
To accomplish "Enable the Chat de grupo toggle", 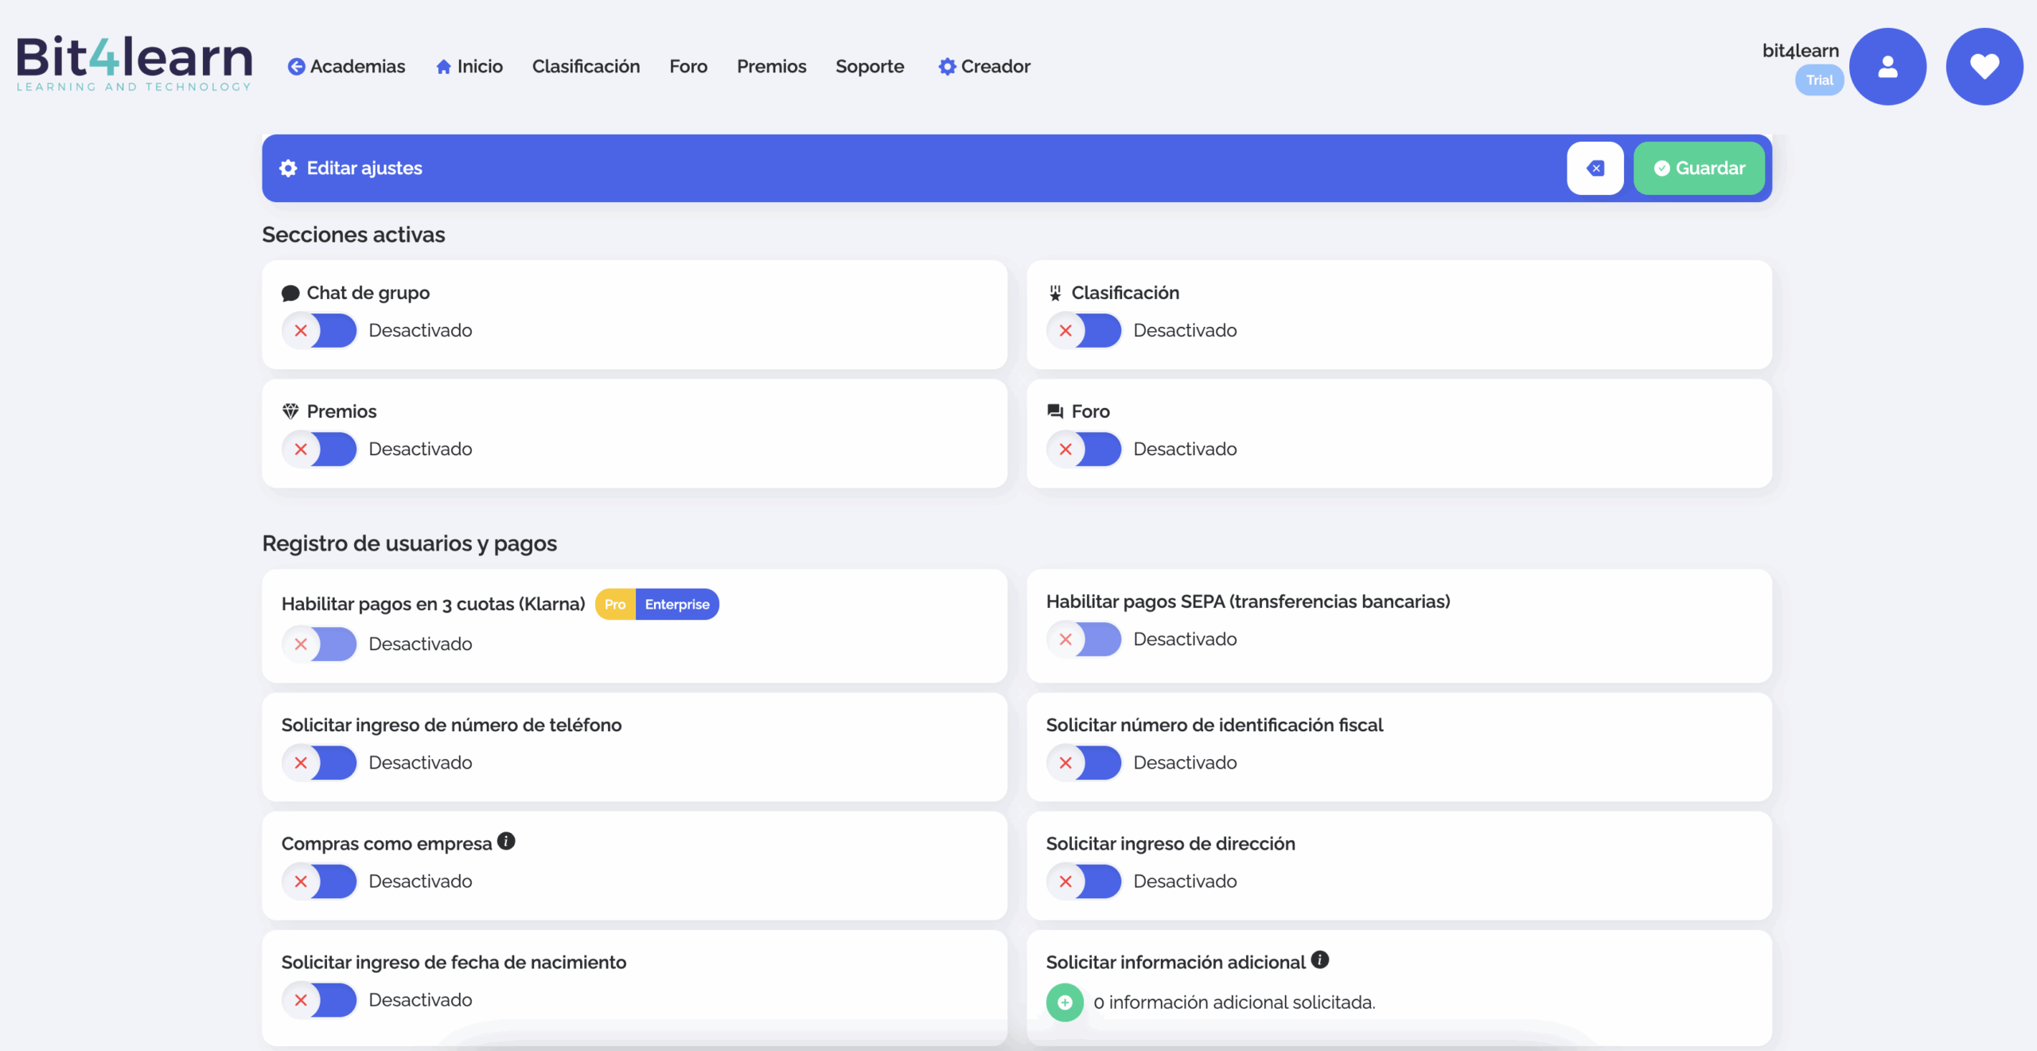I will coord(319,330).
